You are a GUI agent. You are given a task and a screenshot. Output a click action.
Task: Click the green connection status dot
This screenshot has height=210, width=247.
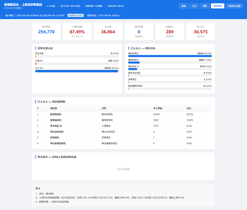pyautogui.click(x=47, y=6)
